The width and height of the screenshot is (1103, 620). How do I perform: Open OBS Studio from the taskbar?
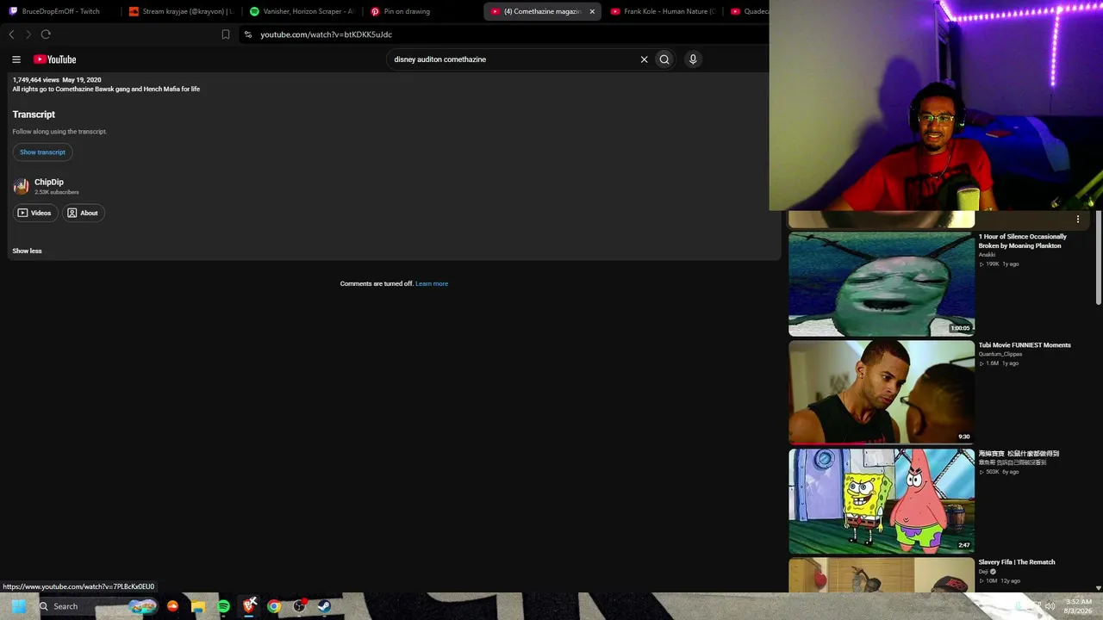coord(299,606)
